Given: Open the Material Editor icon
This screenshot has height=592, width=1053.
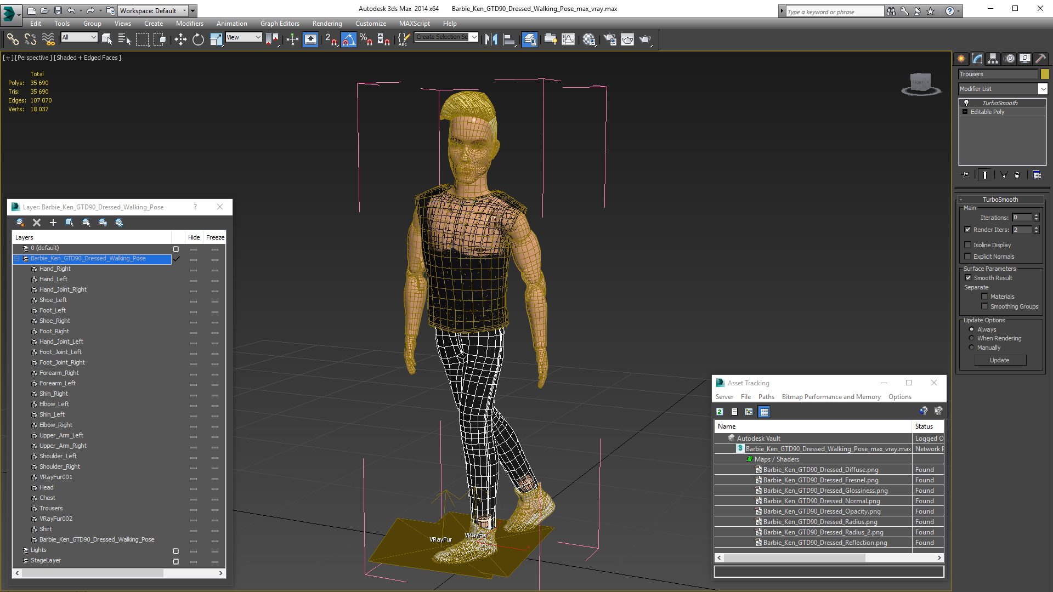Looking at the screenshot, I should 589,39.
